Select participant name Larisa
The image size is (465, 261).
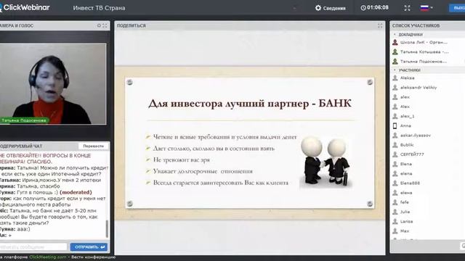pyautogui.click(x=406, y=221)
